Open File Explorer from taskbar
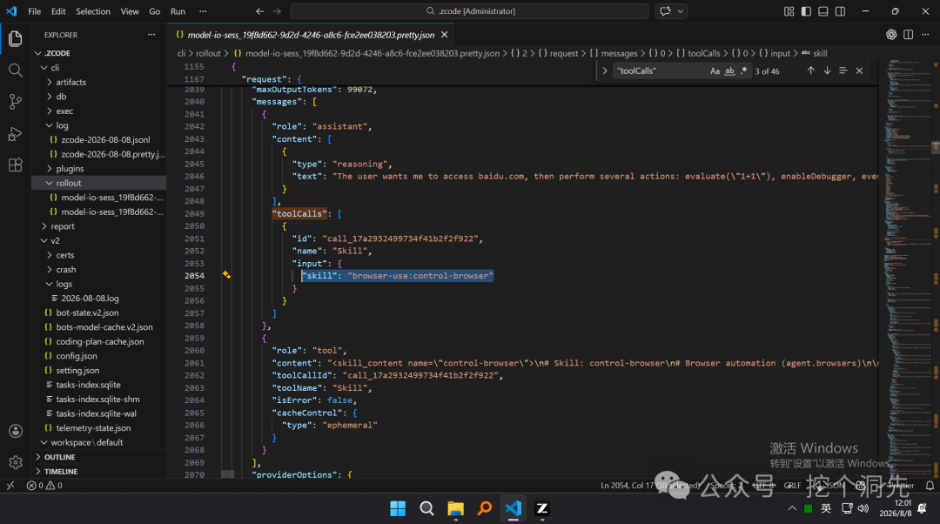 pos(455,508)
